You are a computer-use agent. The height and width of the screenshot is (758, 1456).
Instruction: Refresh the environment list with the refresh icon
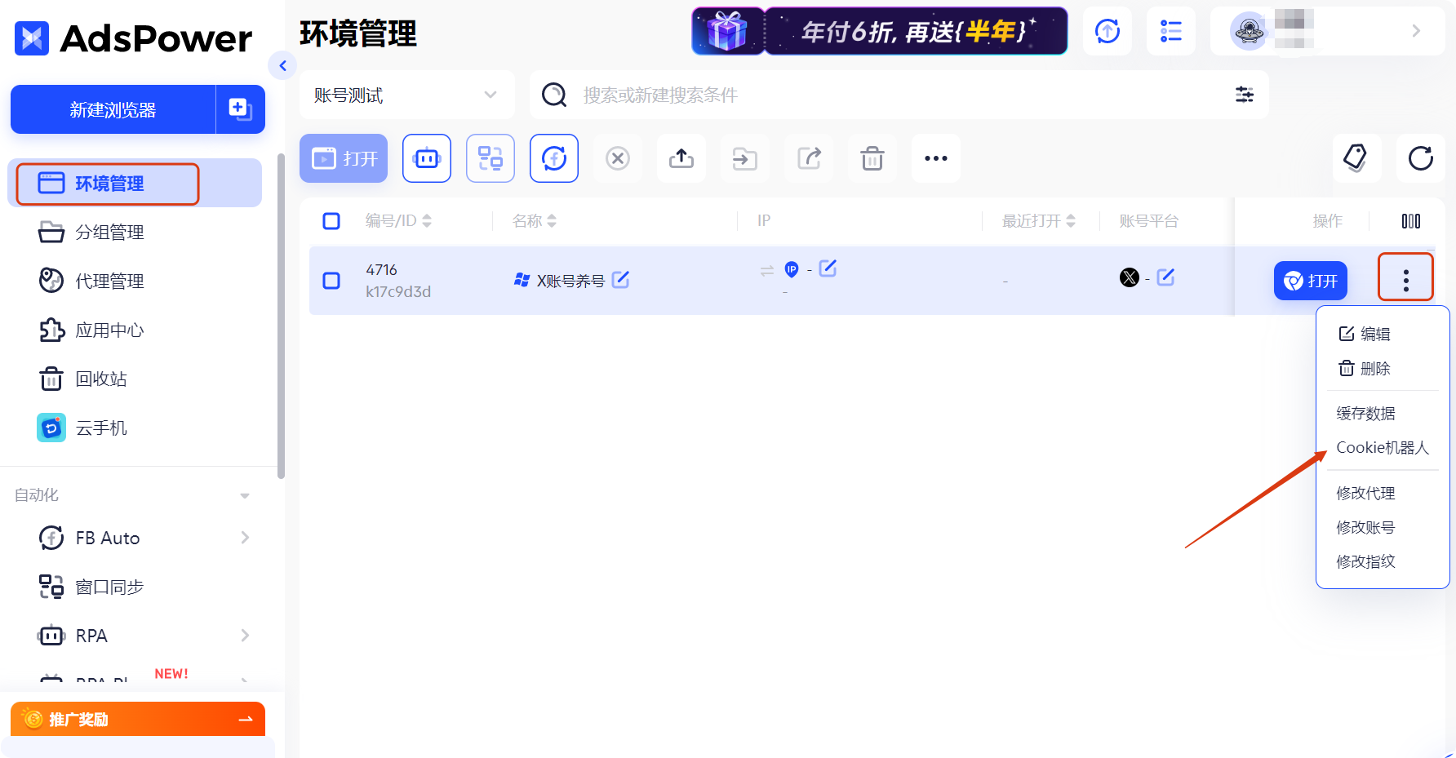tap(1421, 157)
